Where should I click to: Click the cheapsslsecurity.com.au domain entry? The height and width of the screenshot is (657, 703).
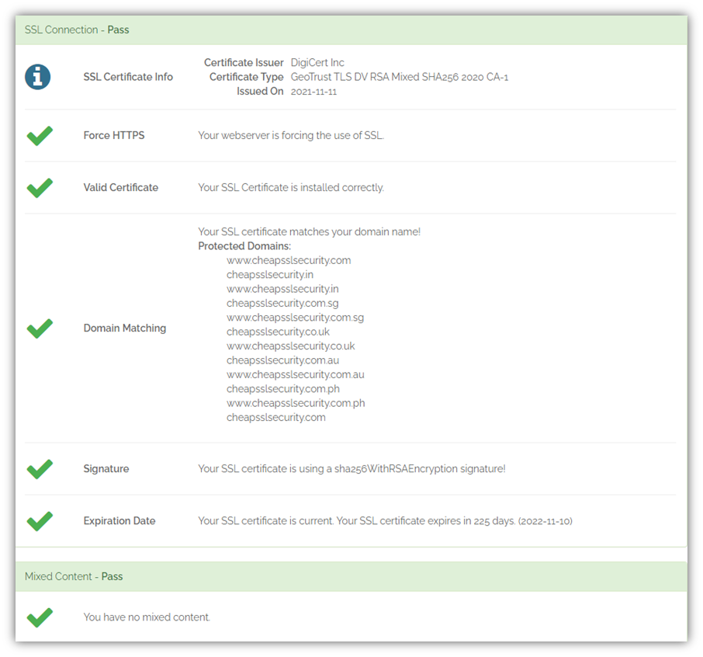[x=283, y=360]
